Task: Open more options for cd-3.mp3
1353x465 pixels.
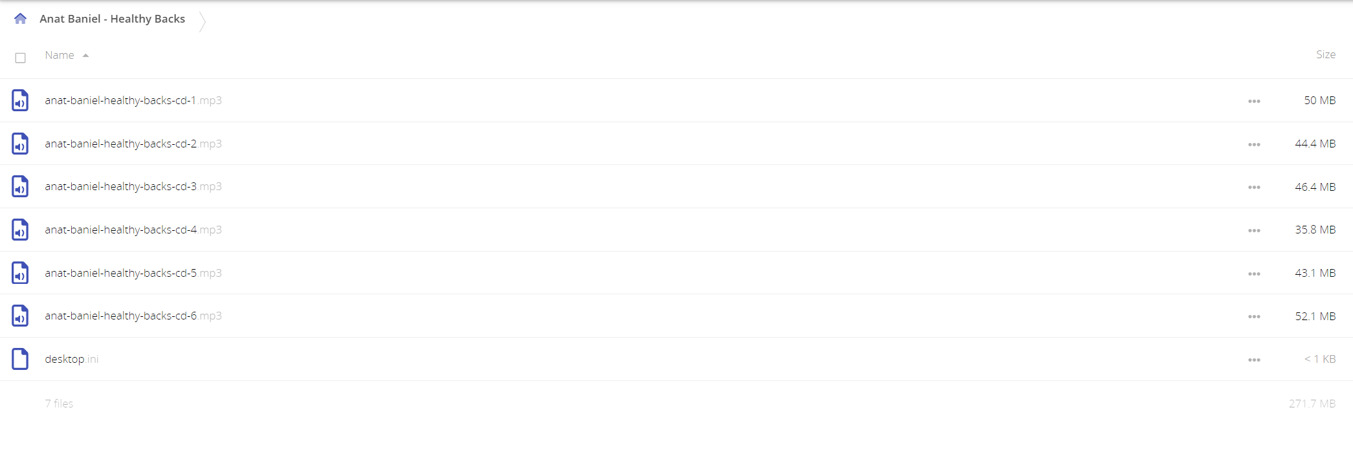Action: coord(1254,187)
